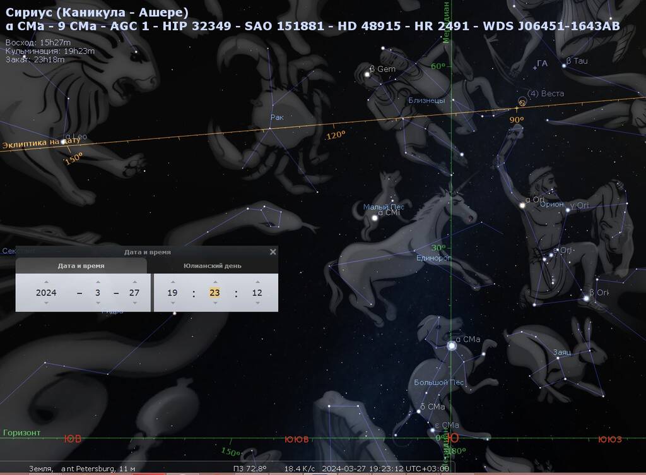Decrease the minutes value 23
This screenshot has width=646, height=475.
[x=215, y=303]
